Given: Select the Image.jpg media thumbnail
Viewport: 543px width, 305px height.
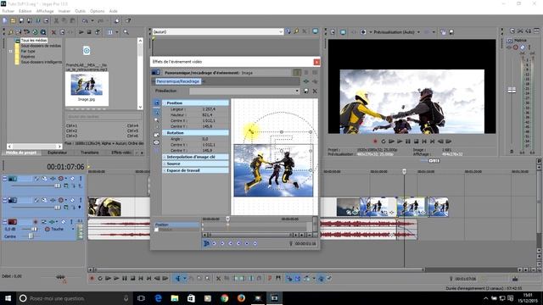Looking at the screenshot, I should click(x=87, y=89).
